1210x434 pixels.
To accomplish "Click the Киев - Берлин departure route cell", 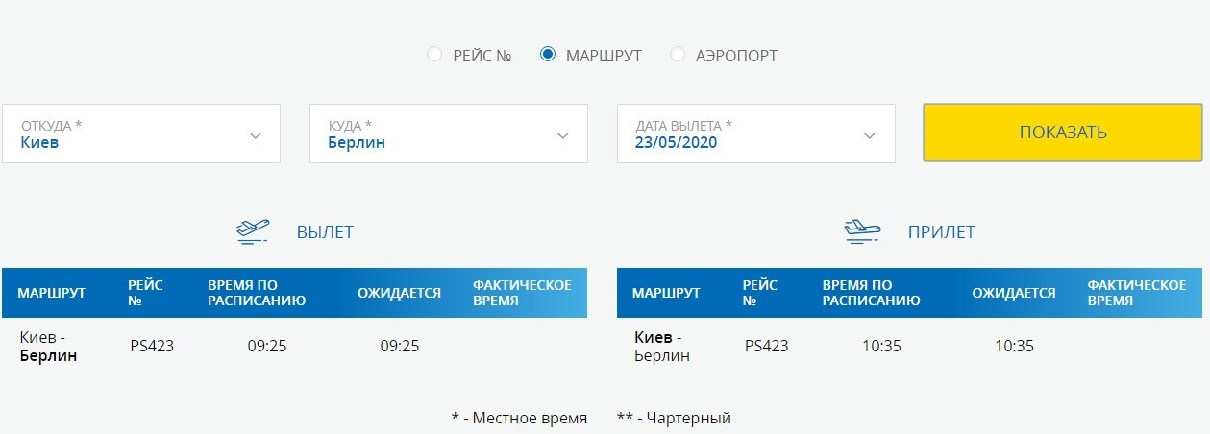I will pyautogui.click(x=49, y=346).
